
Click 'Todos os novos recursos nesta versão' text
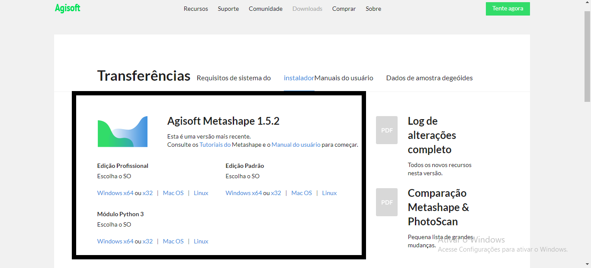point(440,169)
